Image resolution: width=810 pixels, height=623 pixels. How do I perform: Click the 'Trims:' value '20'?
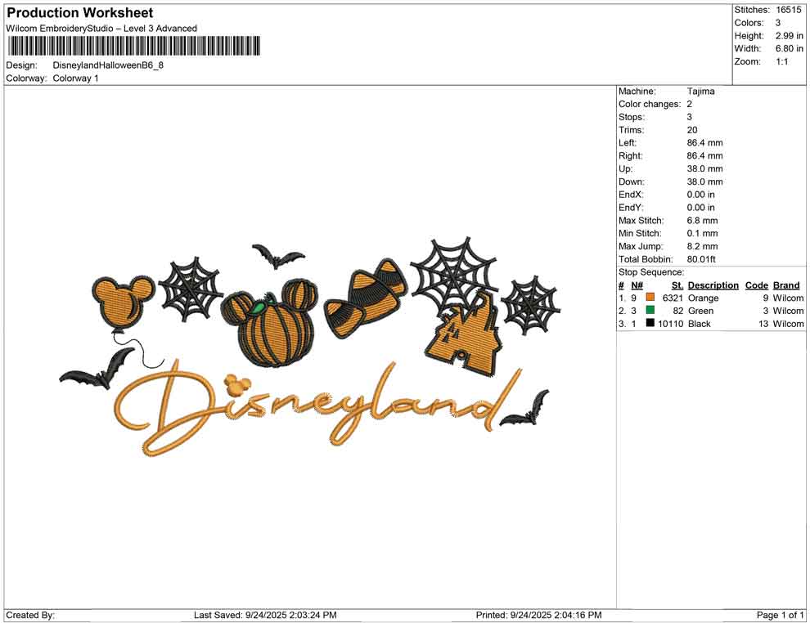[691, 130]
